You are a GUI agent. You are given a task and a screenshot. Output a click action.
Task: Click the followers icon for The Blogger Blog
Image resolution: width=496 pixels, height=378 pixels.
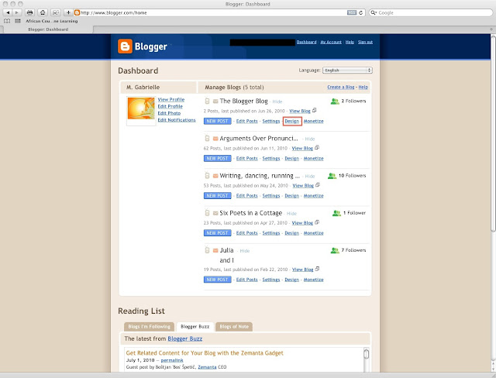coord(335,101)
